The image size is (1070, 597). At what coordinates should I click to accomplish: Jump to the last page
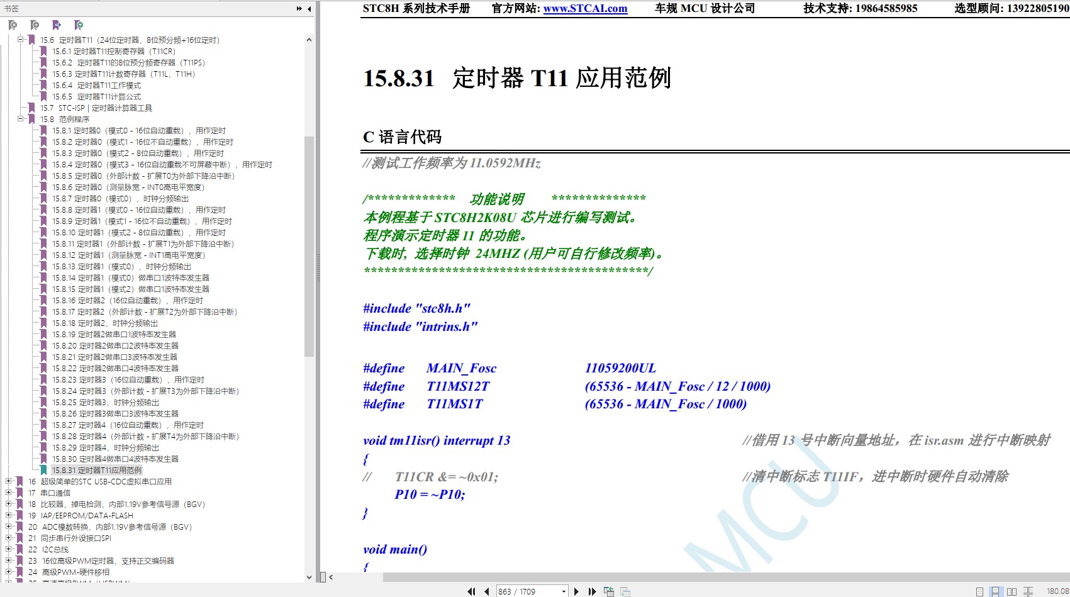click(x=592, y=591)
